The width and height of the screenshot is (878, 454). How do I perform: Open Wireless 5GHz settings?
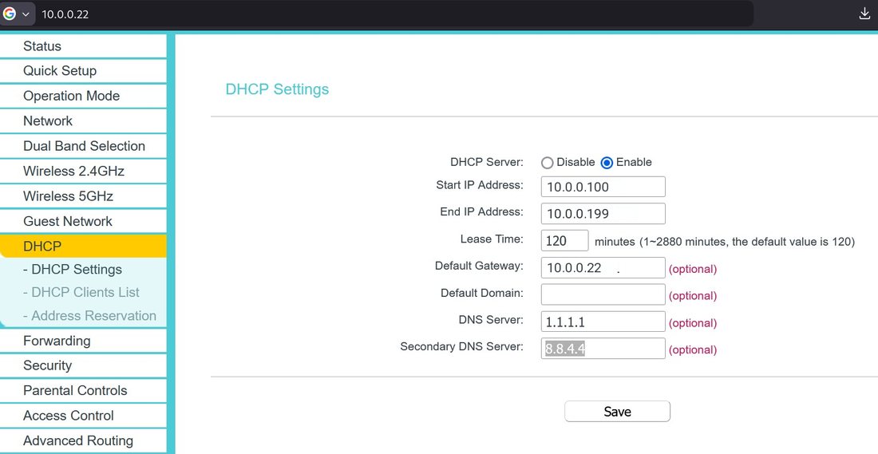[x=83, y=196]
